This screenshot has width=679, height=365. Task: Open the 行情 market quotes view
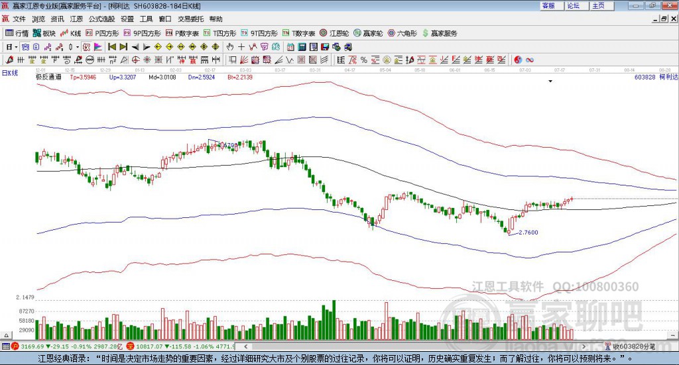click(x=17, y=33)
